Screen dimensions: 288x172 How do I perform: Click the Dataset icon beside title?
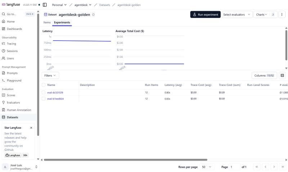[46, 14]
